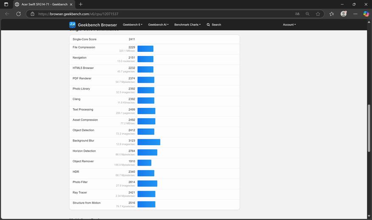The width and height of the screenshot is (372, 220).
Task: Click scrollbar down arrow
Action: (x=369, y=216)
